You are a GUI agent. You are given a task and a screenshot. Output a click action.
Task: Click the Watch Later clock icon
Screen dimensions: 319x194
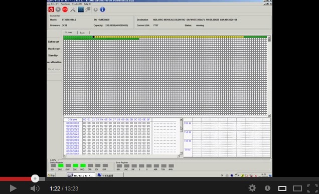(267, 188)
